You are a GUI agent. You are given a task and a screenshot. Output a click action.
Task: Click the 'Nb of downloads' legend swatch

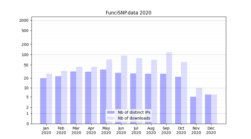coord(111,118)
